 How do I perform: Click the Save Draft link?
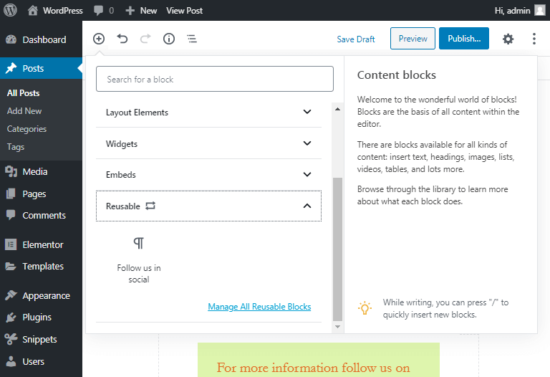pos(356,39)
